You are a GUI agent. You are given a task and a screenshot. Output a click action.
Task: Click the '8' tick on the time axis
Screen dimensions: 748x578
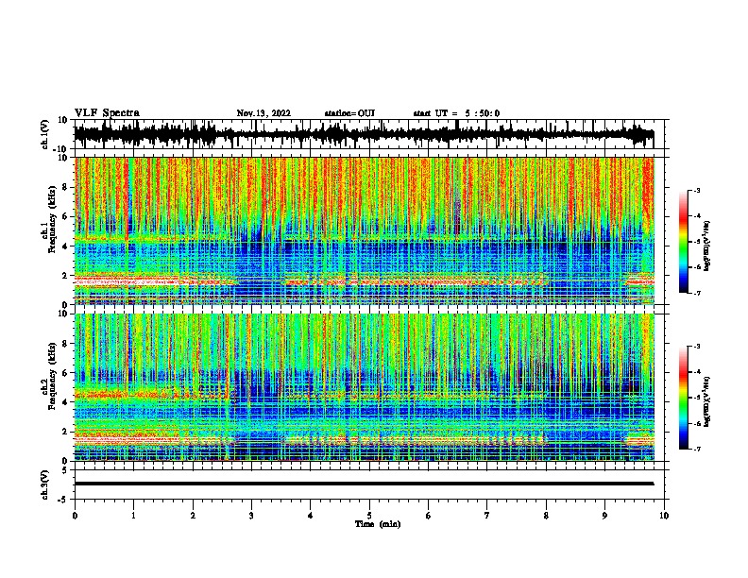(x=546, y=516)
